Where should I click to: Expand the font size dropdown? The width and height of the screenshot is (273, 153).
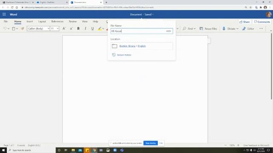58,28
